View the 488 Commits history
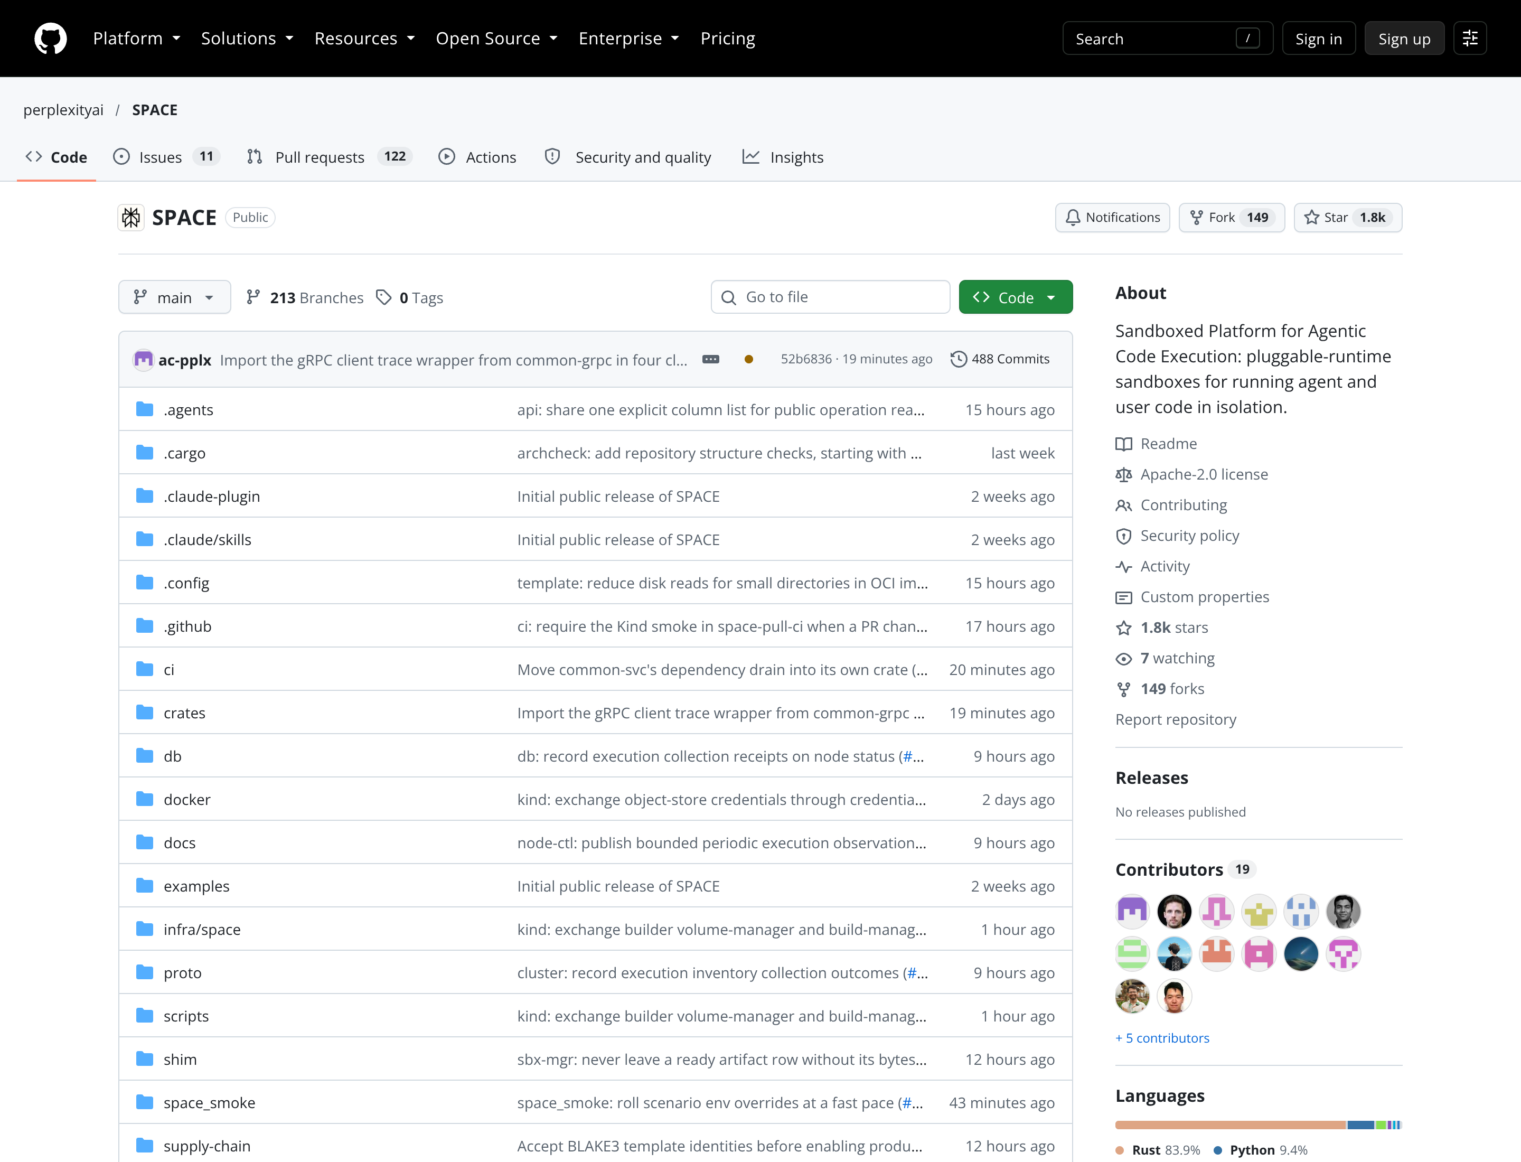The width and height of the screenshot is (1521, 1162). click(x=999, y=359)
